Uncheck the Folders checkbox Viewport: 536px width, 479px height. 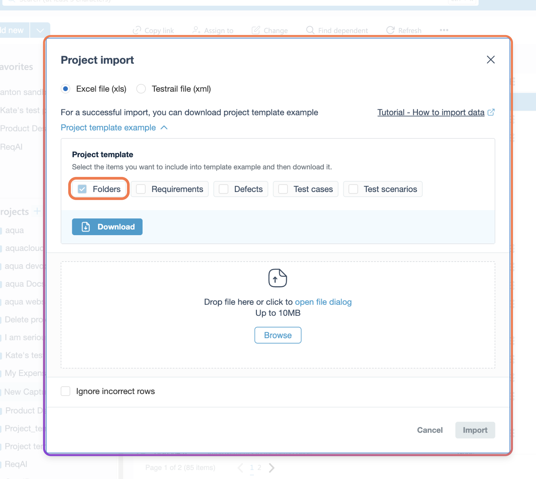click(82, 189)
